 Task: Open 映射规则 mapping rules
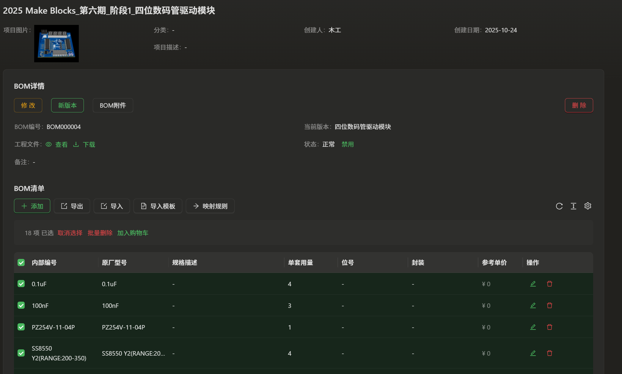click(x=210, y=206)
